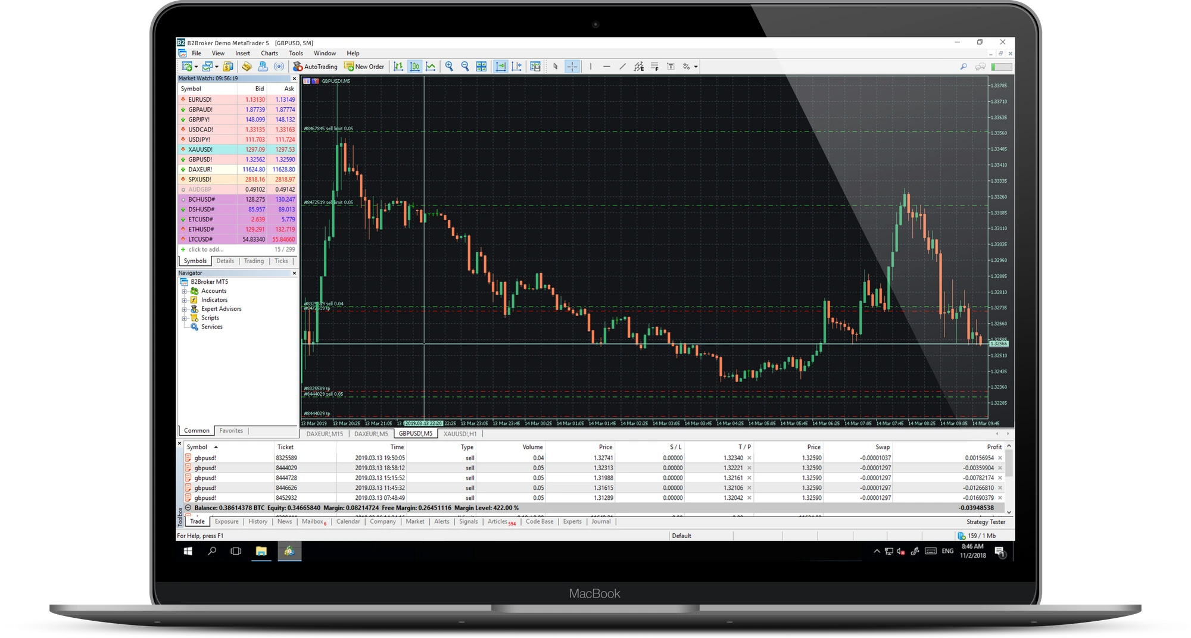Open File Explorer from the taskbar
1191x638 pixels.
tap(261, 552)
